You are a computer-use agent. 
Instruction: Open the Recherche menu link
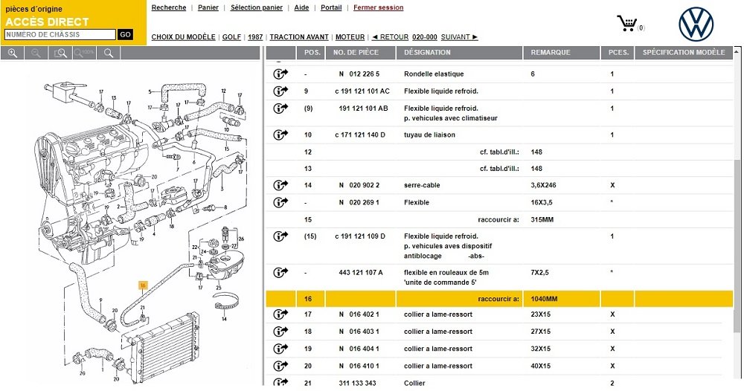click(x=168, y=7)
